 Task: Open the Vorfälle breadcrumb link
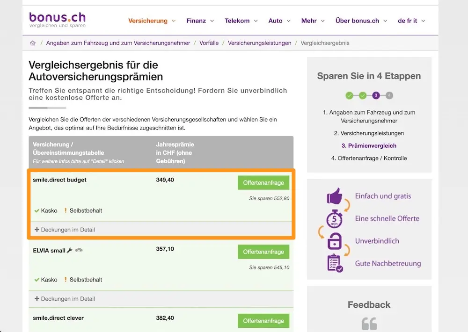click(209, 43)
